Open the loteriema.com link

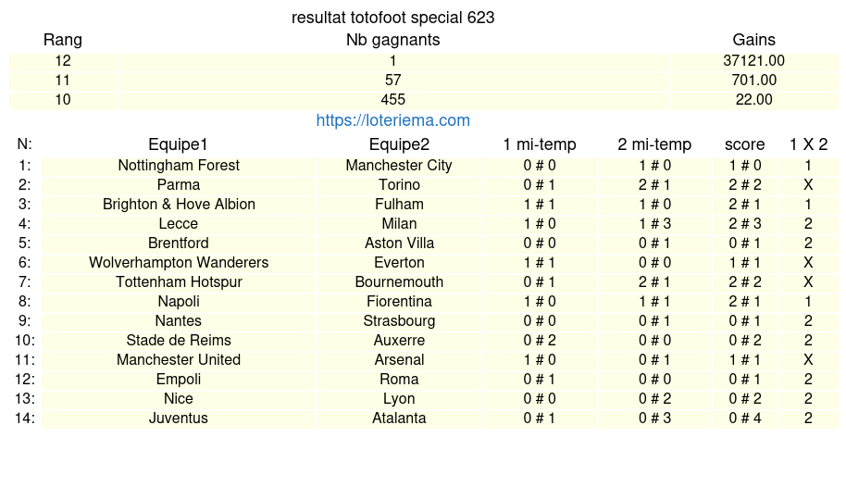(x=392, y=120)
